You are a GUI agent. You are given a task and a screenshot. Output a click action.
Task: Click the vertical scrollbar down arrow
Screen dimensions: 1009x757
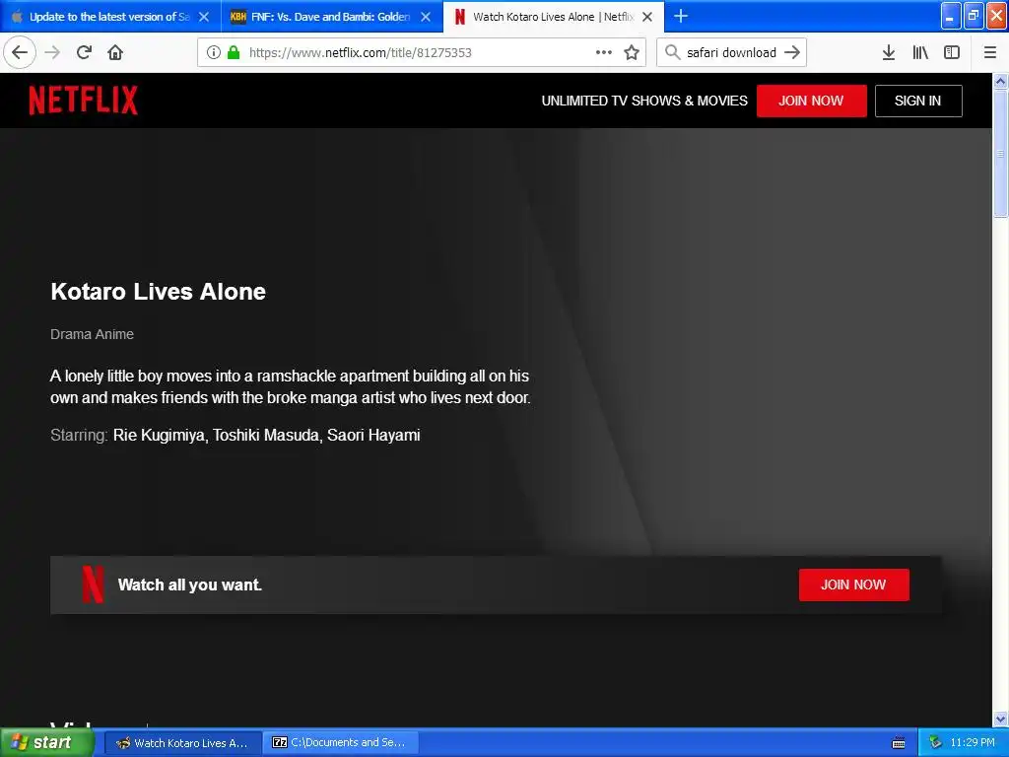point(1001,719)
